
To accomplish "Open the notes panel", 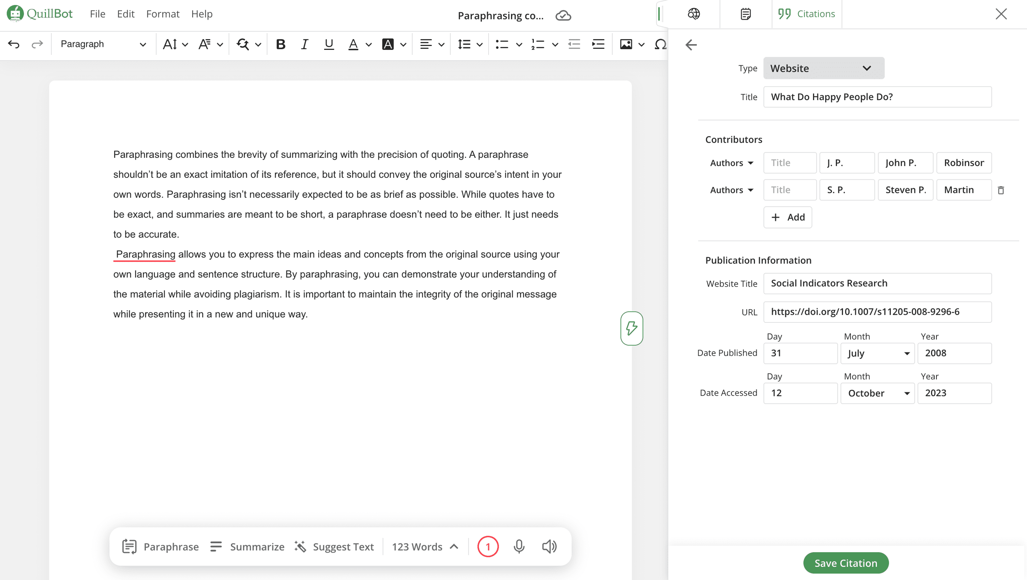I will tap(745, 14).
